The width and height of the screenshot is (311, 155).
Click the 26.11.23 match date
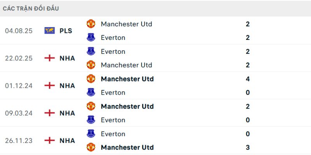19,141
